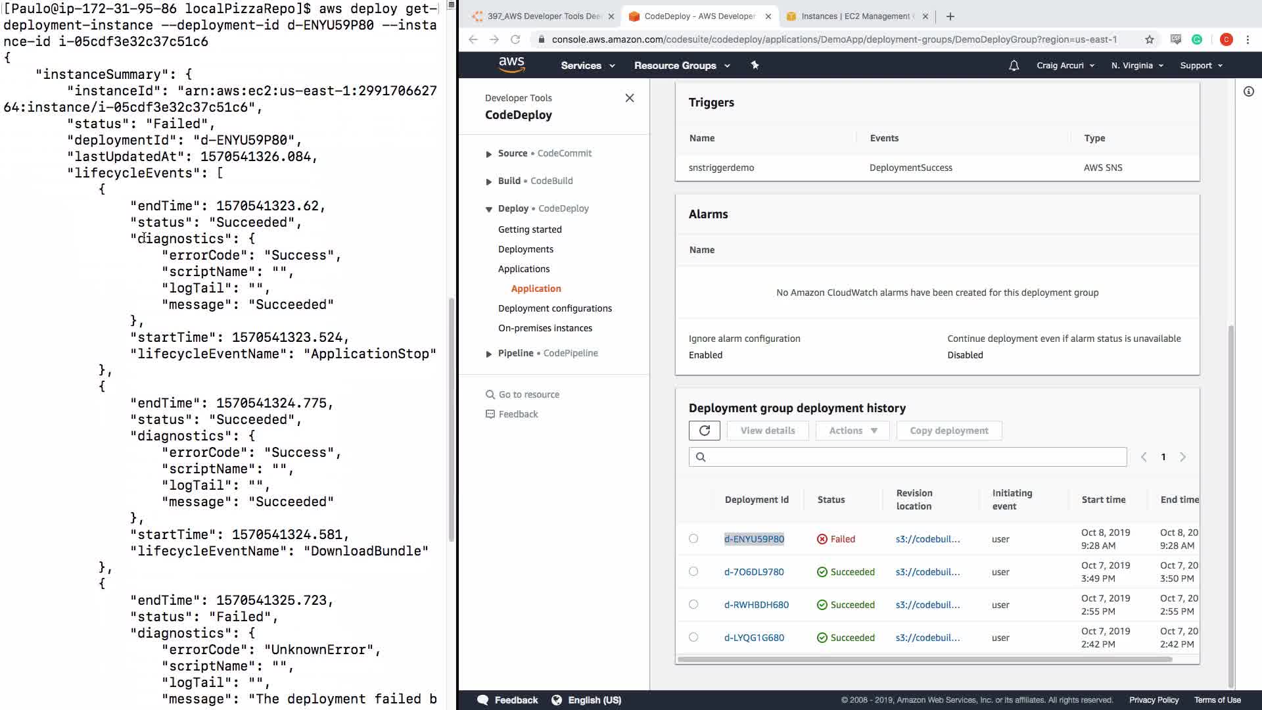This screenshot has height=710, width=1262.
Task: Go to next page in deployment history
Action: 1182,457
